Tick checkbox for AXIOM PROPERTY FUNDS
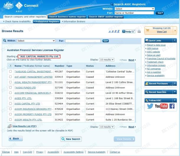Screen dimensions: 180x156 point(10,114)
